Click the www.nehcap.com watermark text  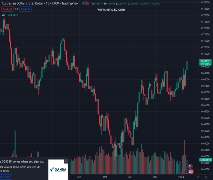[x=111, y=10]
